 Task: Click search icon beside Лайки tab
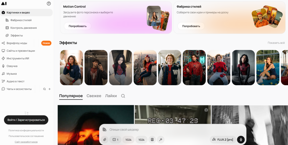point(123,96)
